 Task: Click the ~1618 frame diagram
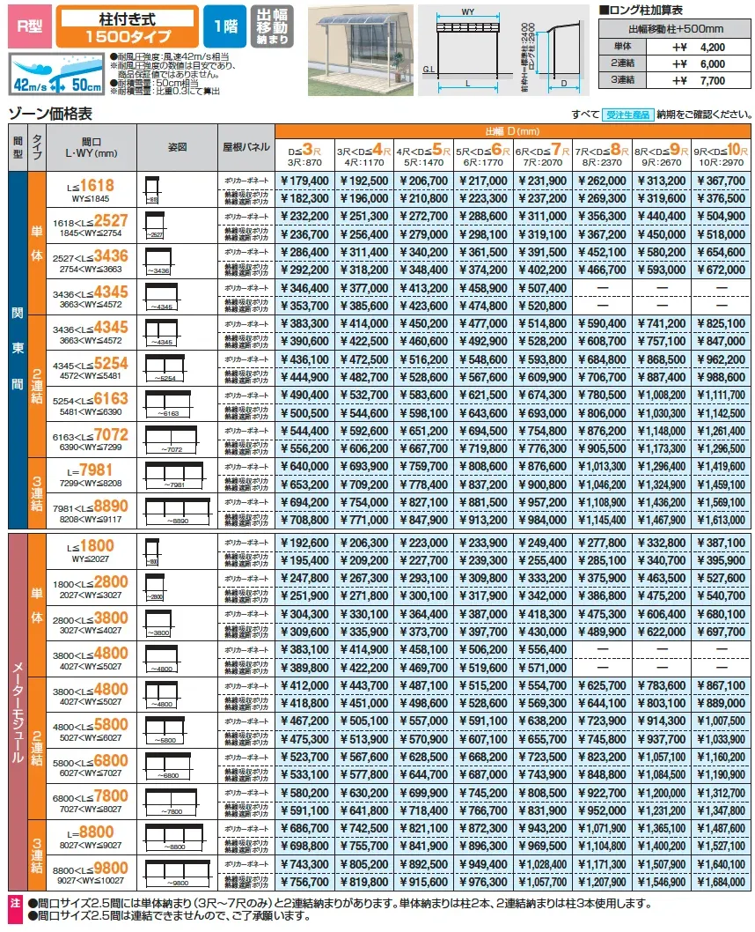(x=152, y=189)
